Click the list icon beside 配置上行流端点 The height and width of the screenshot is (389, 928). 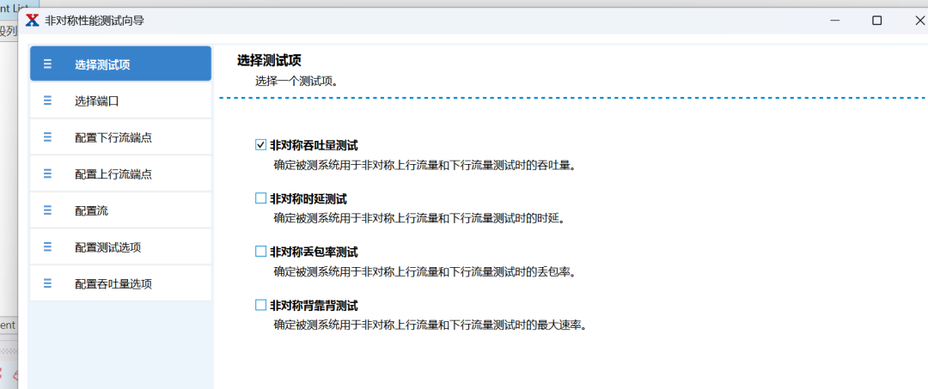coord(47,173)
